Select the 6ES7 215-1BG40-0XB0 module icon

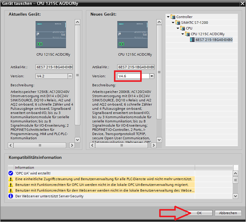(192, 40)
